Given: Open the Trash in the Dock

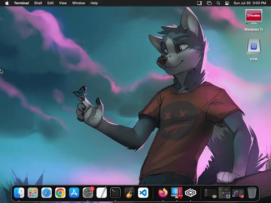Looking at the screenshot, I should pos(252,193).
